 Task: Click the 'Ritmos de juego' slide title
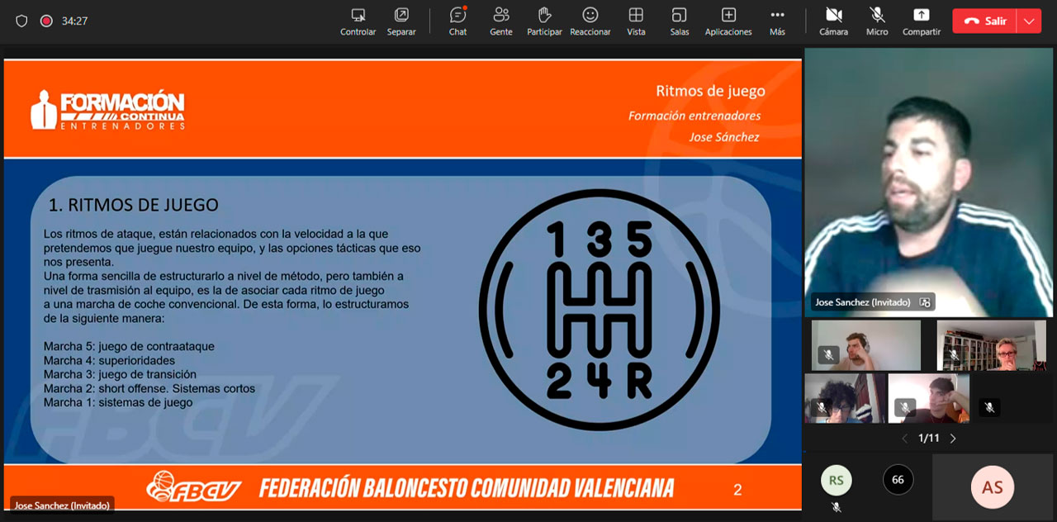[710, 91]
